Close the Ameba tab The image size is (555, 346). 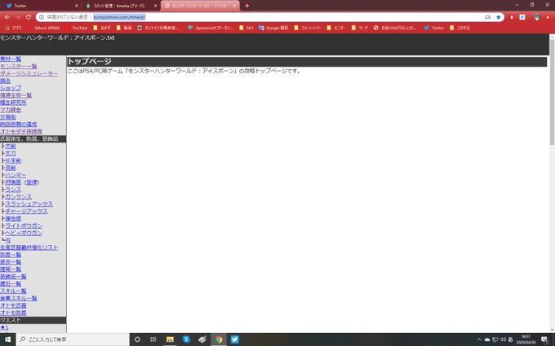[x=155, y=6]
